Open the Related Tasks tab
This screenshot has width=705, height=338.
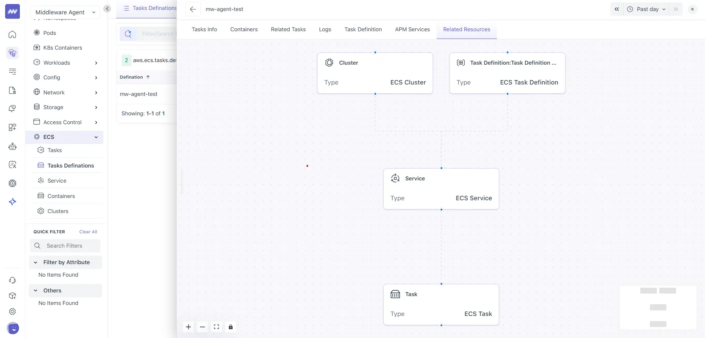point(288,29)
